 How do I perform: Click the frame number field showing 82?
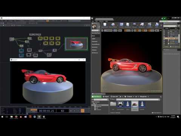point(63,111)
